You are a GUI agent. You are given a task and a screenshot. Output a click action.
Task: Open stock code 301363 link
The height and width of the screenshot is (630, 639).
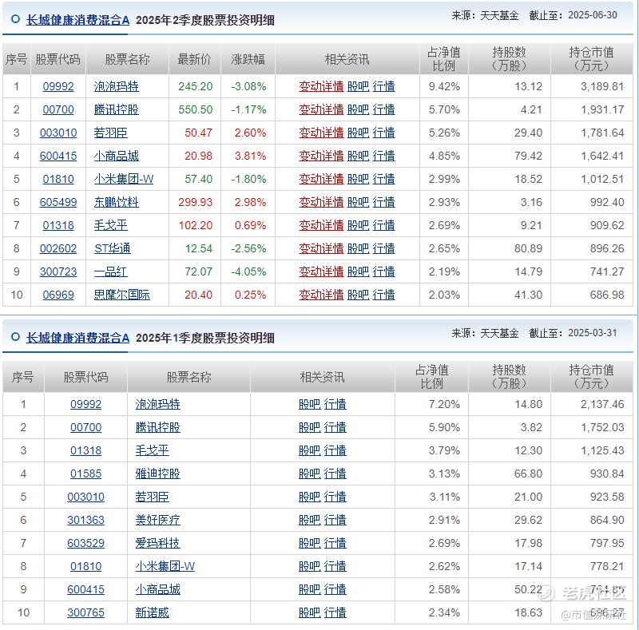point(85,521)
